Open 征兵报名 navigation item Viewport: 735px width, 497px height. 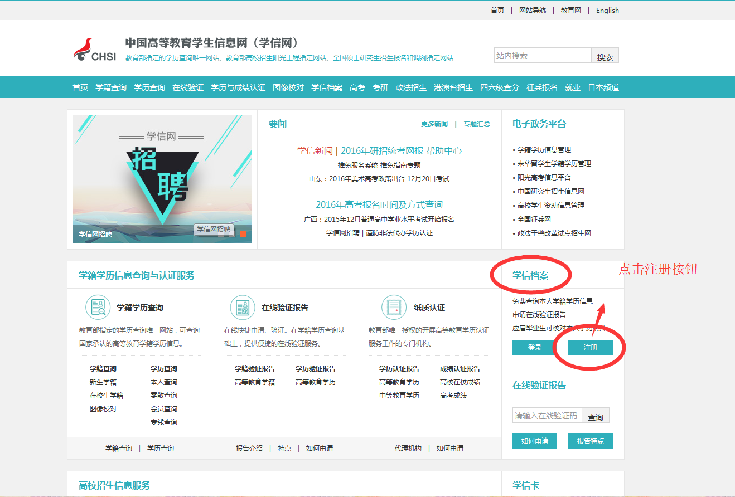coord(542,87)
